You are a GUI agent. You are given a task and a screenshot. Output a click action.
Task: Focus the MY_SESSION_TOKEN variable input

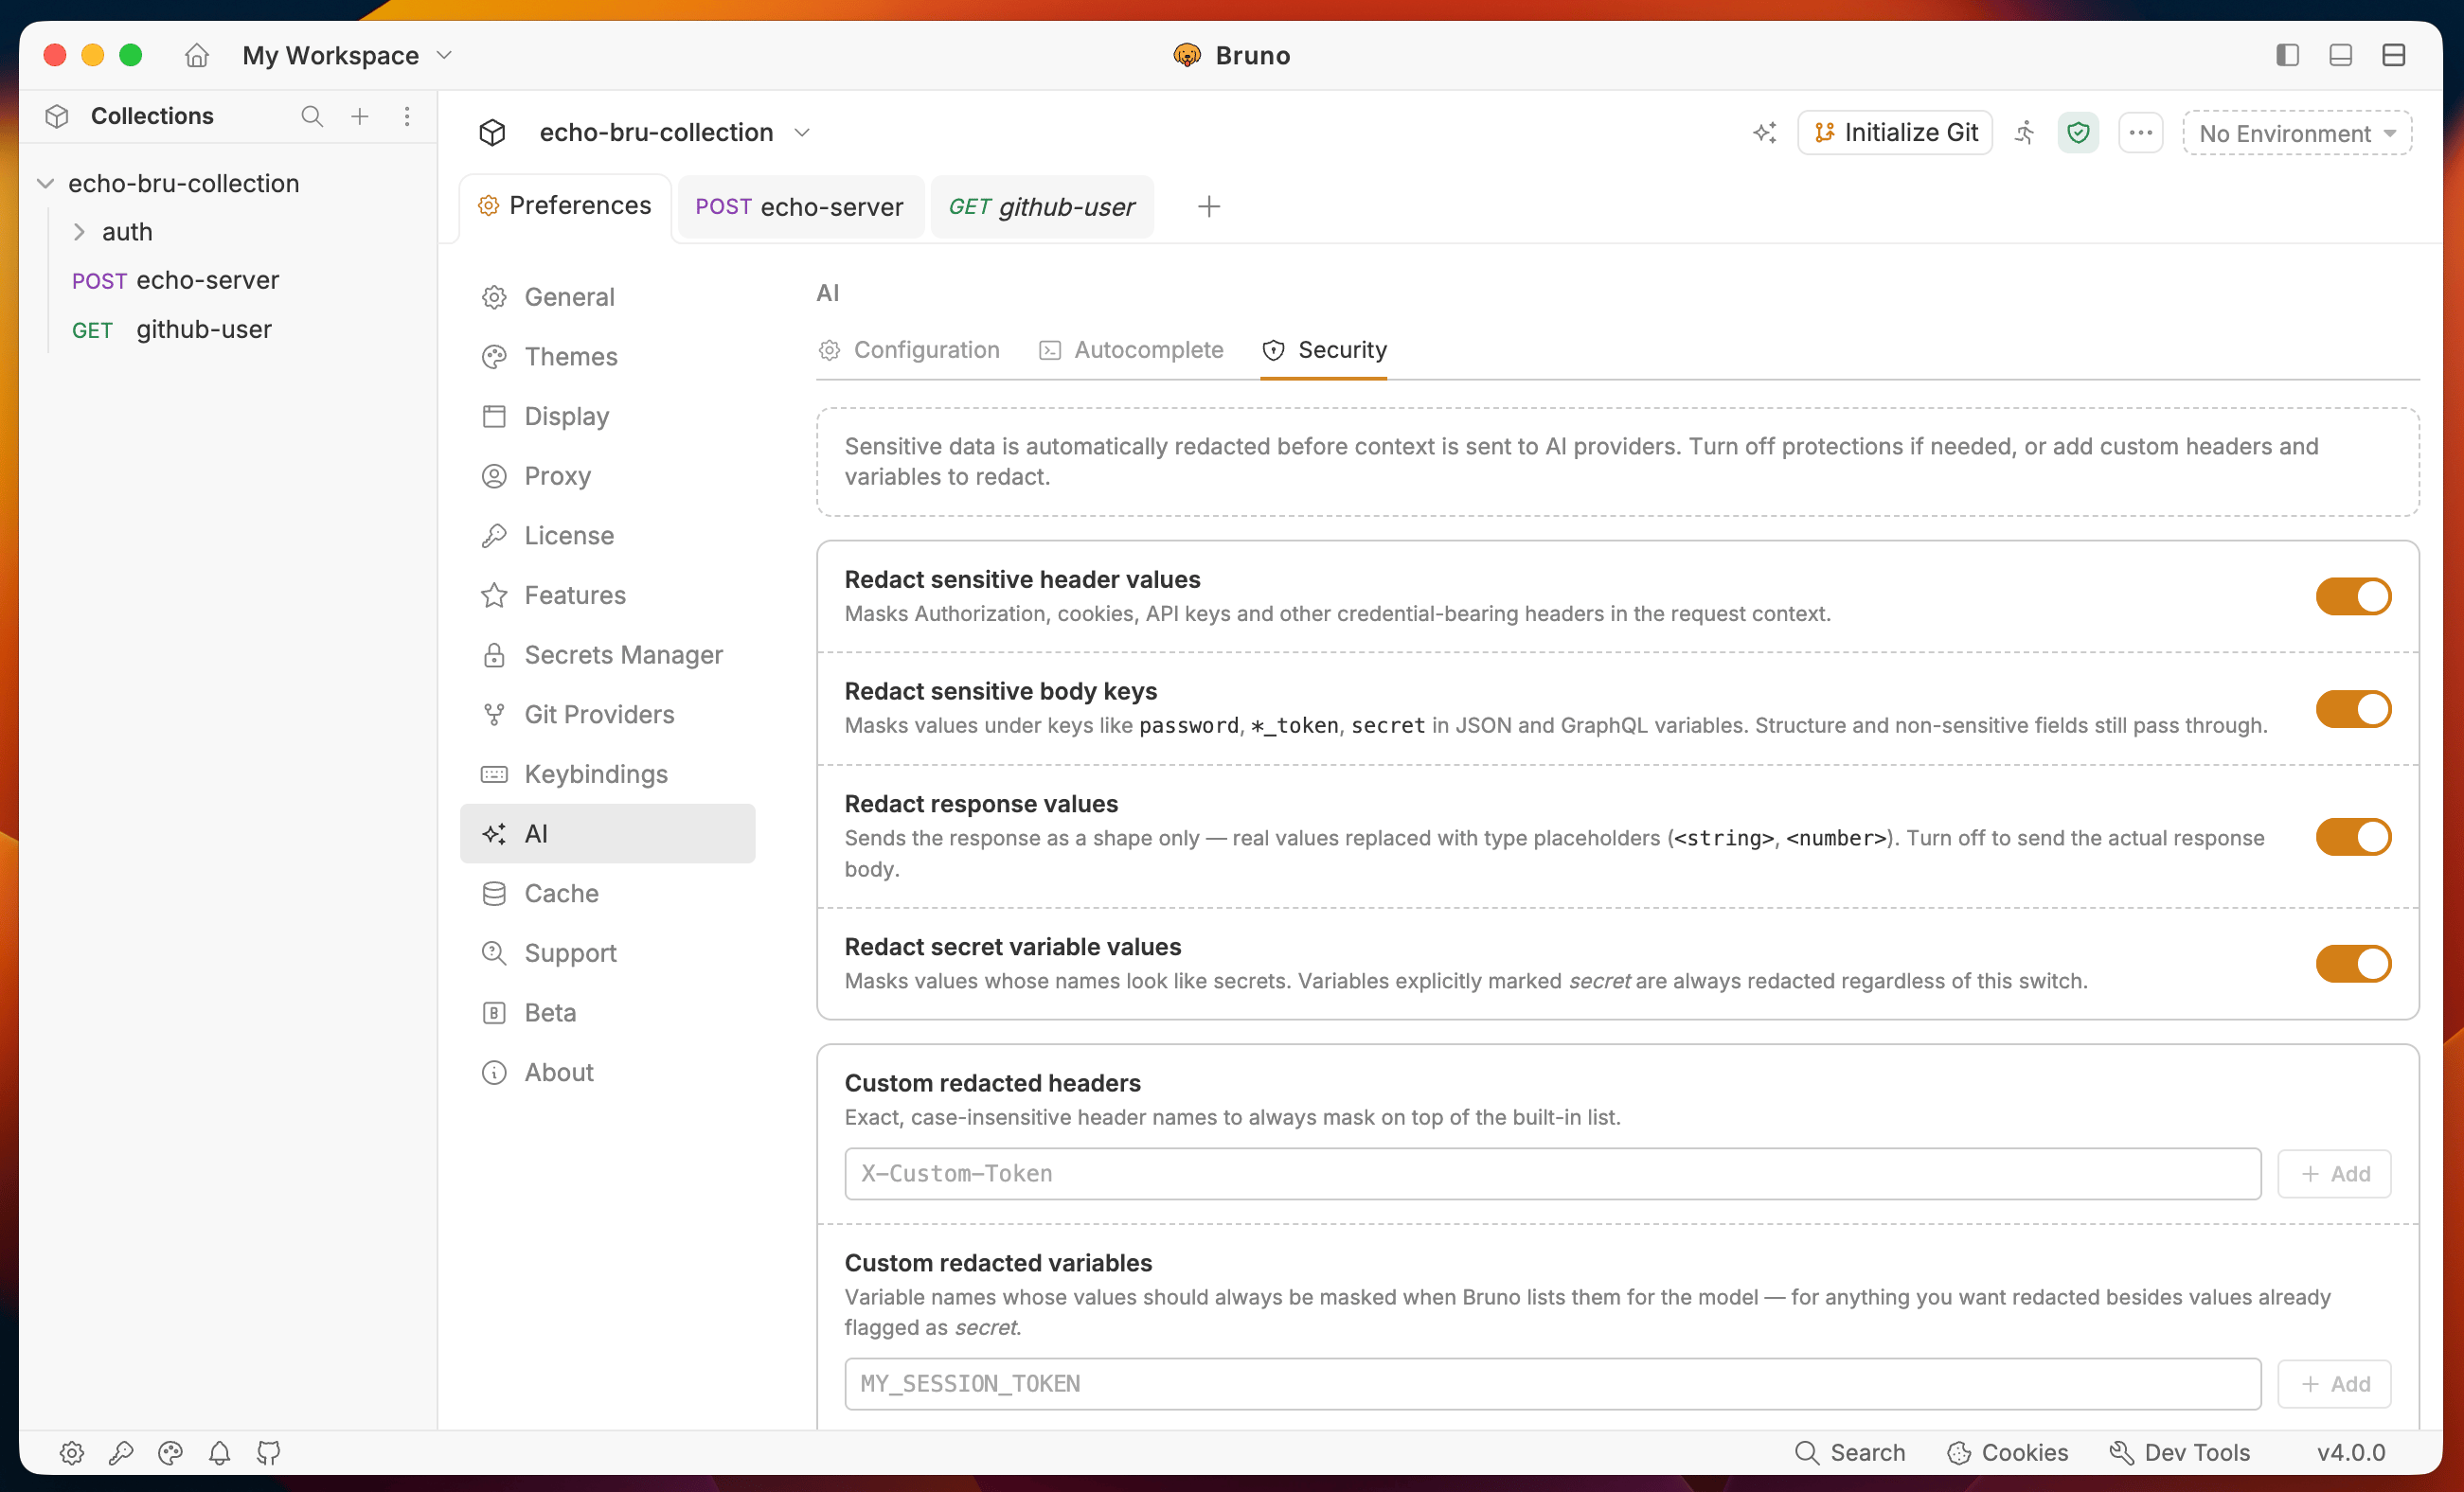[x=1552, y=1383]
